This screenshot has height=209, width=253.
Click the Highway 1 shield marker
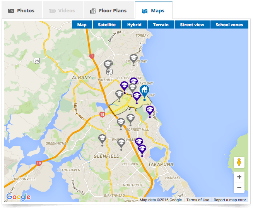(92, 56)
